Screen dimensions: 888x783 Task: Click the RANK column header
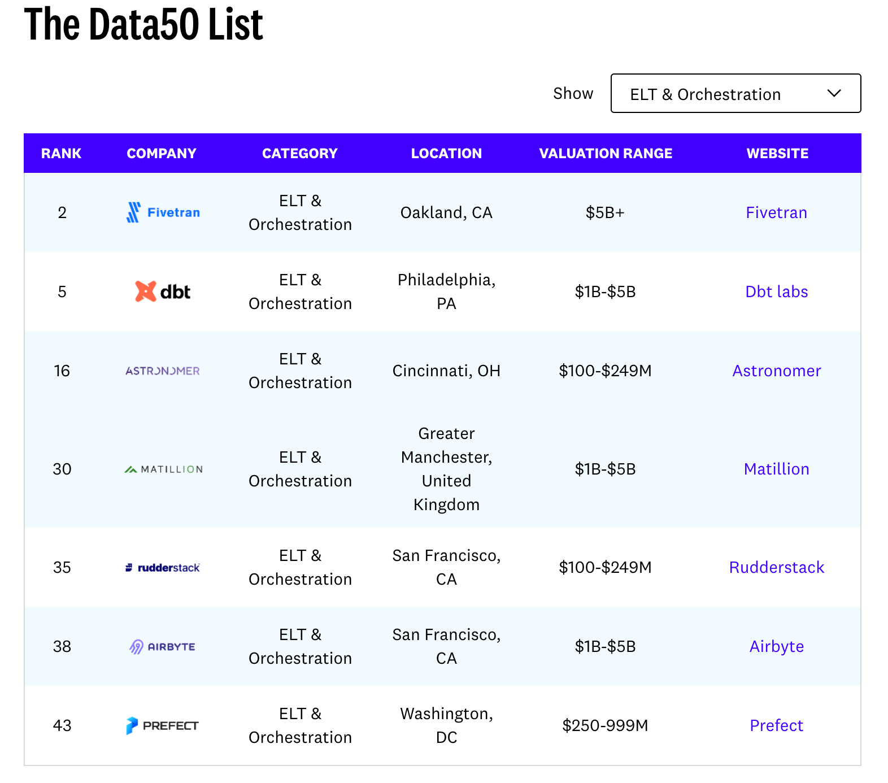(62, 153)
